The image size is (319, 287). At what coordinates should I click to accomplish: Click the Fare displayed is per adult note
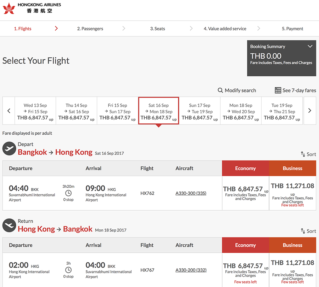pos(27,133)
